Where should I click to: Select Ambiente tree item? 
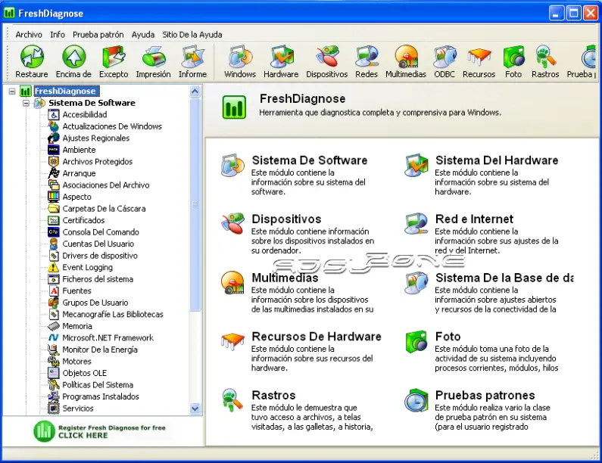click(79, 150)
